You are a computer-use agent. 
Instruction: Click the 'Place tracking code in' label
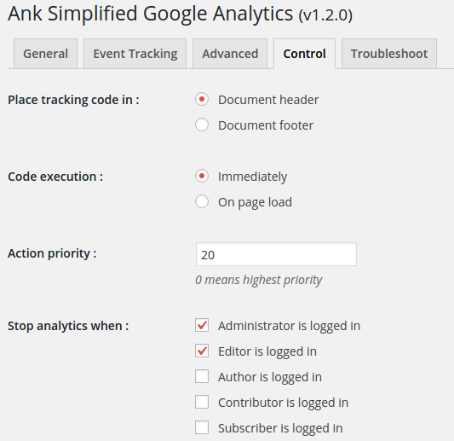pos(73,100)
